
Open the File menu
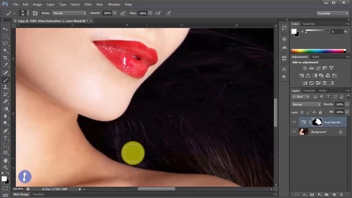[15, 4]
